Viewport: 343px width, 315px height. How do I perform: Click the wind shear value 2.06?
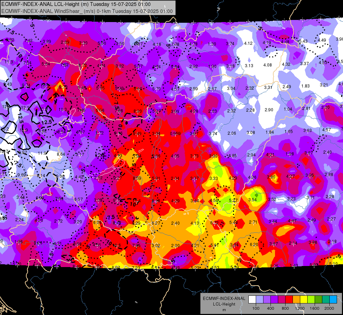232,133
